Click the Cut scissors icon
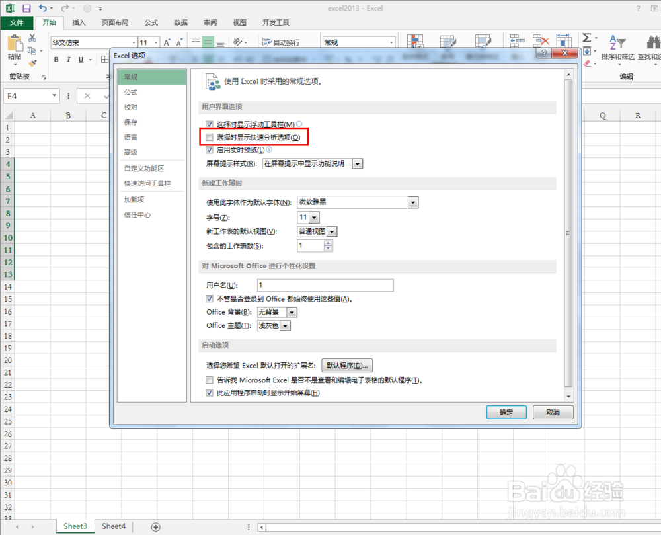 (32, 38)
